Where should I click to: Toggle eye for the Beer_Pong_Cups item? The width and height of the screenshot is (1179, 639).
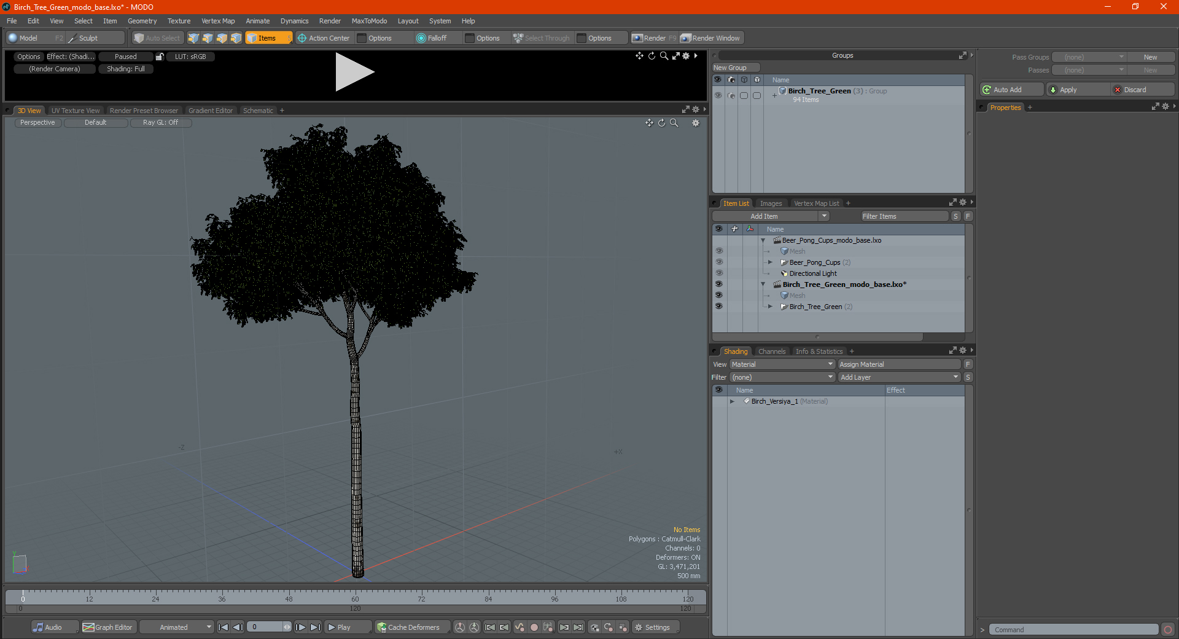719,262
